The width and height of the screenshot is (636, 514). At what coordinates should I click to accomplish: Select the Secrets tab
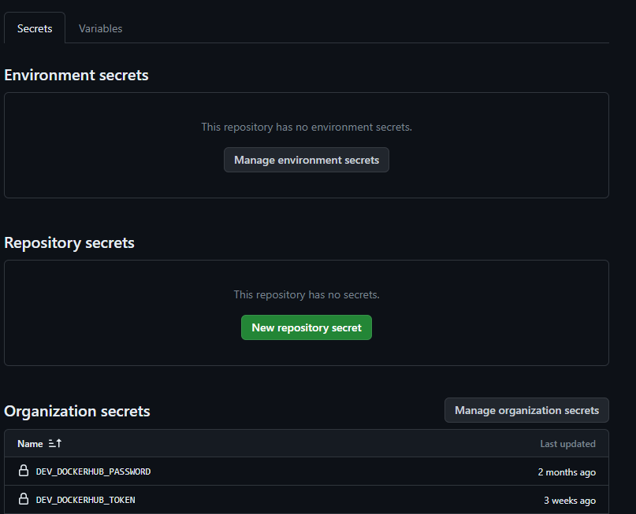tap(35, 28)
